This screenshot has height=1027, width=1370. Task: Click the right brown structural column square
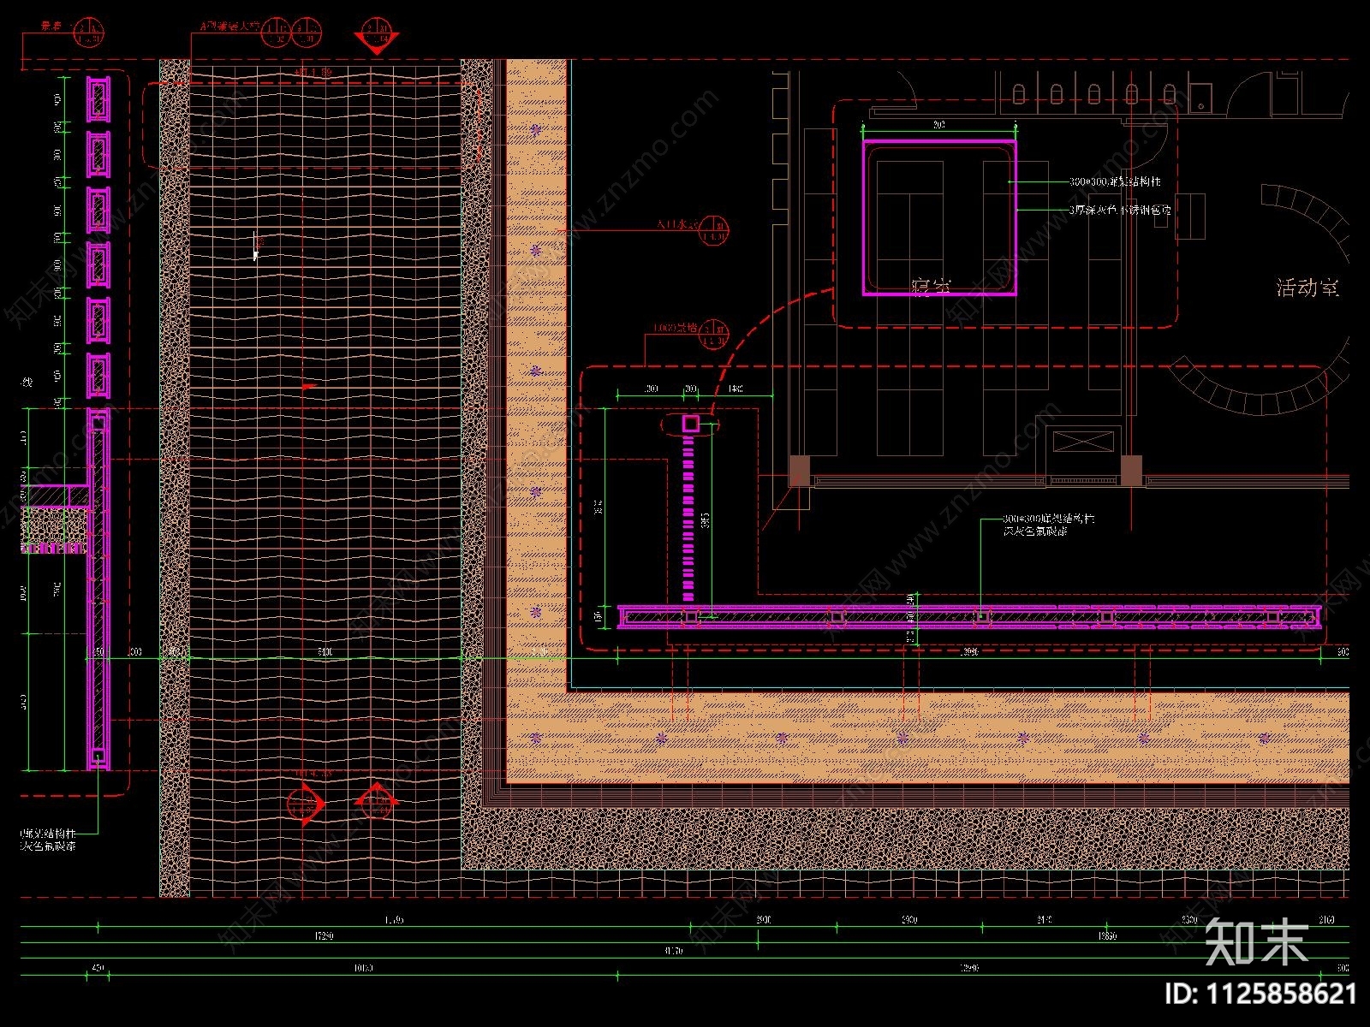(1131, 470)
